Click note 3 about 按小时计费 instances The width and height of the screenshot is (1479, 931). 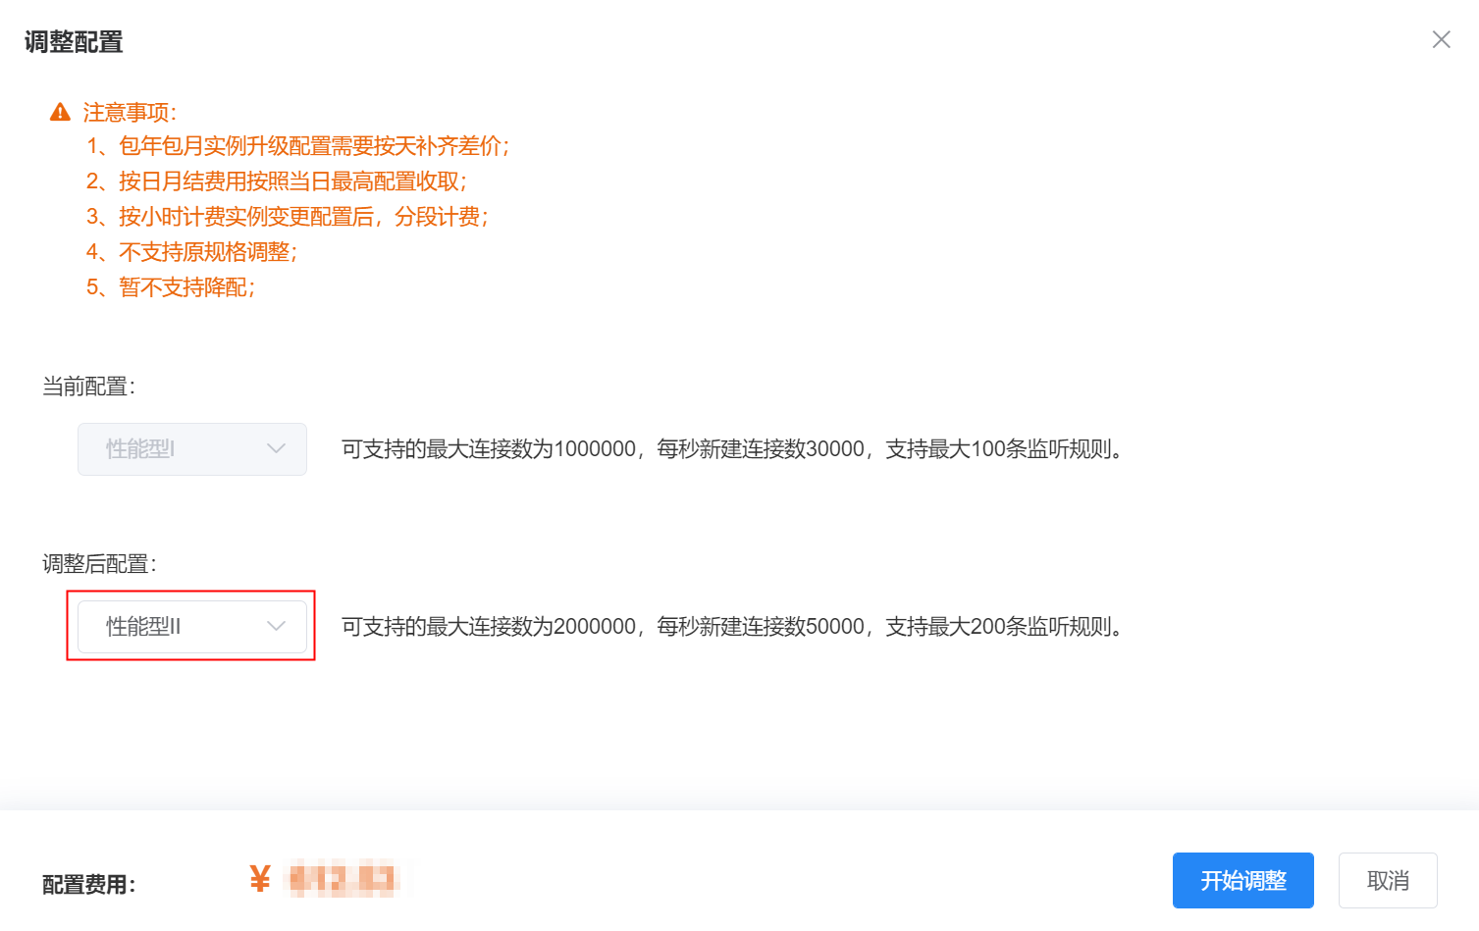coord(287,217)
